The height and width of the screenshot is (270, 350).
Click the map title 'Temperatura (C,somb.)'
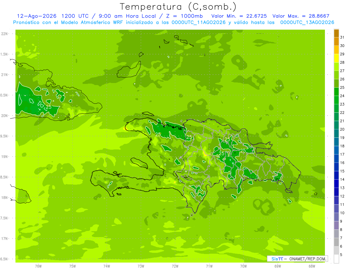(178, 7)
